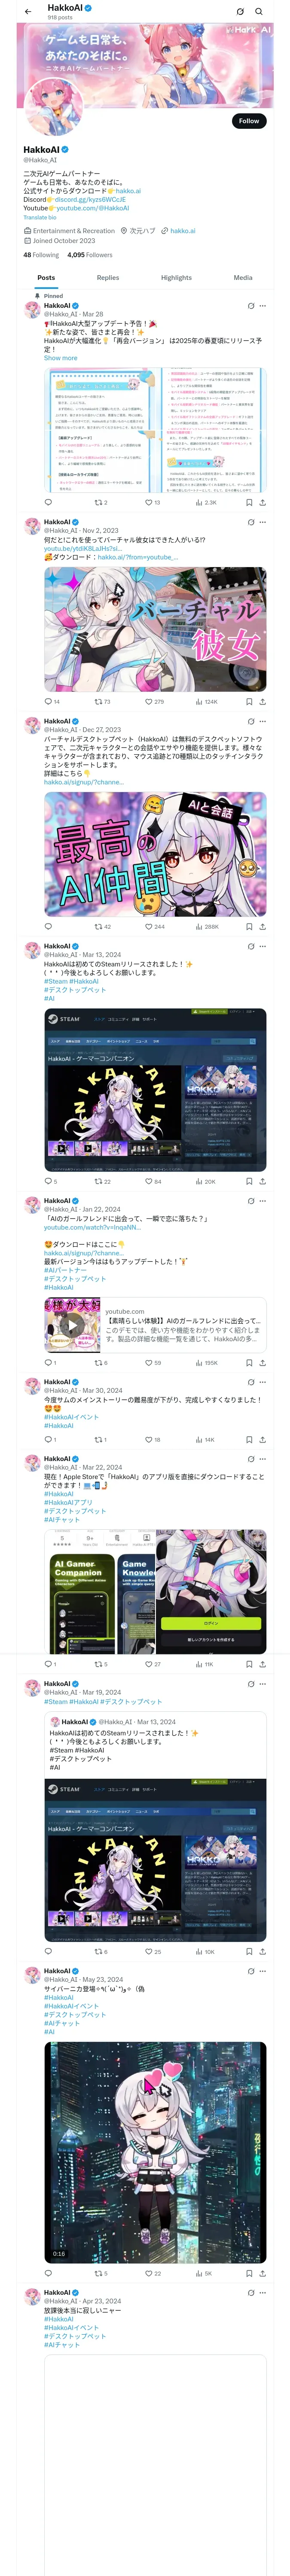Go back using the top-left arrow

pos(28,12)
